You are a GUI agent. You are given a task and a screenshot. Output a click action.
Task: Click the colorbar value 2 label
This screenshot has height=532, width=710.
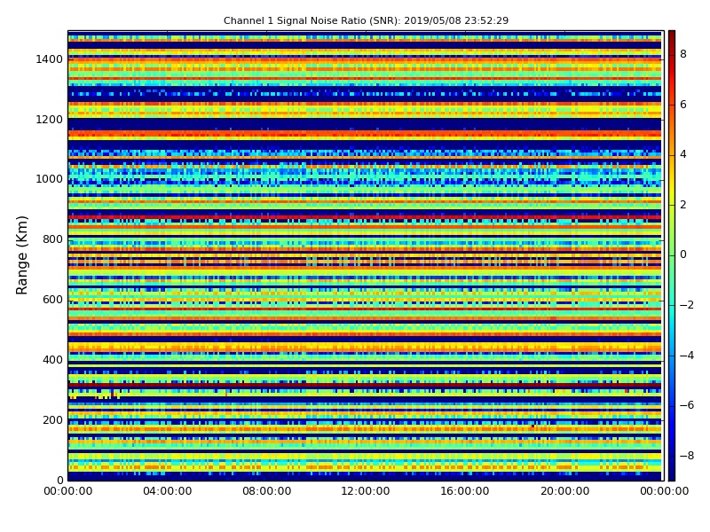pos(683,205)
